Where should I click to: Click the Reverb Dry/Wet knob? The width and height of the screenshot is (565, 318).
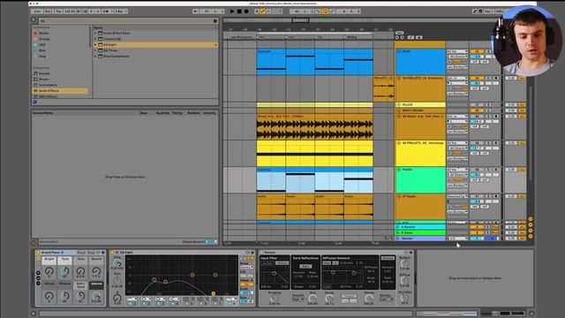(x=404, y=298)
